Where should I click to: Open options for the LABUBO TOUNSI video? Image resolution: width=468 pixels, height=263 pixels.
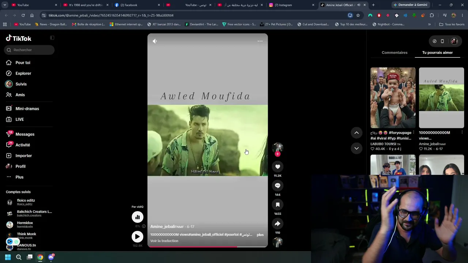click(x=414, y=132)
